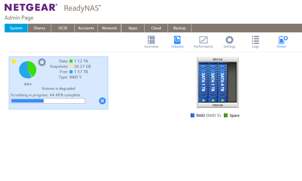Click the '1.57 TB' free value
Viewport: 302px width, 181px height.
81,72
